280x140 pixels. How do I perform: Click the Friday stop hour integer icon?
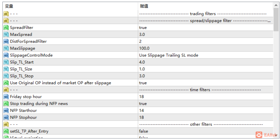pyautogui.click(x=6, y=97)
